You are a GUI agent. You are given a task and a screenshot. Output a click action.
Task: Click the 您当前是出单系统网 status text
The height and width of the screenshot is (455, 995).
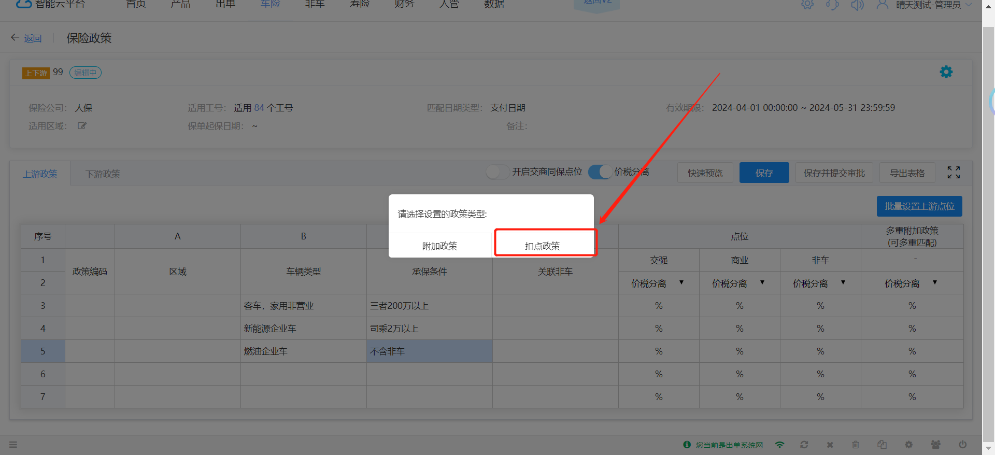(729, 445)
